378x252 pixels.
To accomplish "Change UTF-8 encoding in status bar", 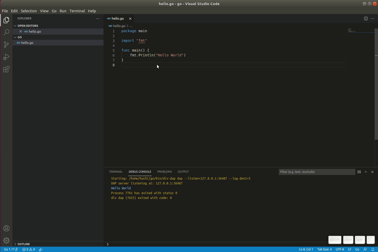I will tap(340, 249).
